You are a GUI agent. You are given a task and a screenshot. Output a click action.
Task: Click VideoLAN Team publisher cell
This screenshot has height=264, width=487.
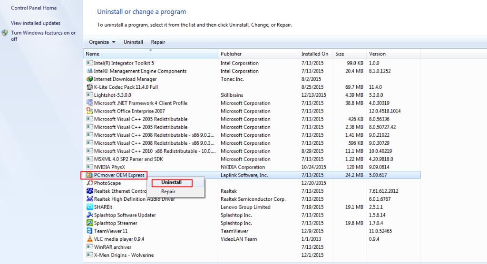(x=239, y=239)
